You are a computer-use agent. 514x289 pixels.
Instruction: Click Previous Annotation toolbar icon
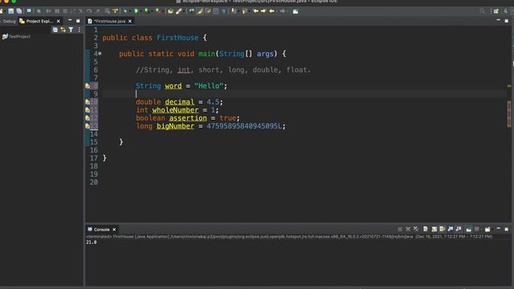pyautogui.click(x=244, y=11)
